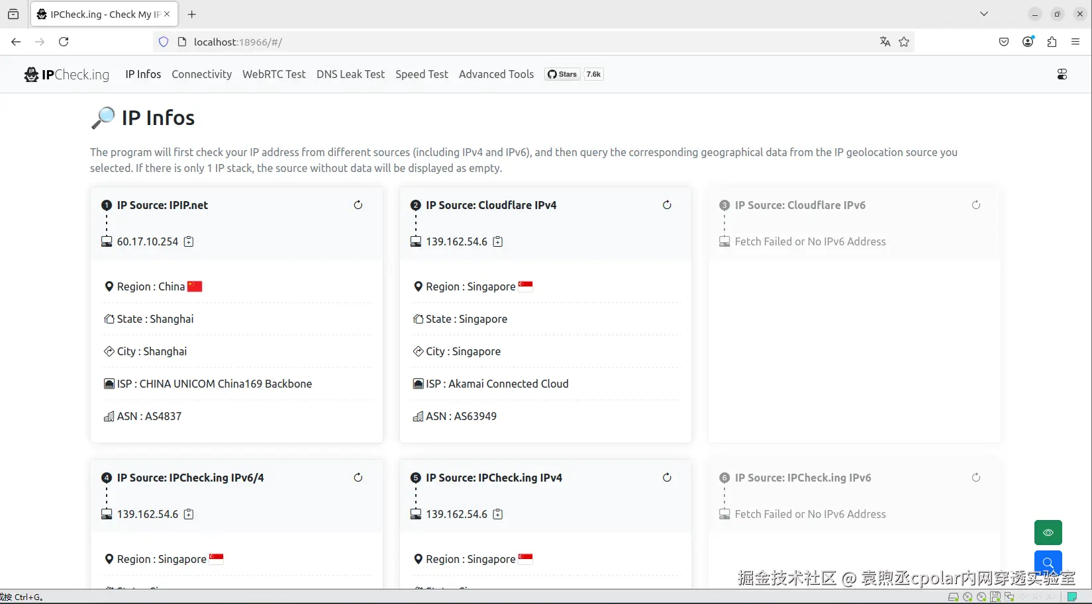Click Cloudflare IPv6 Fetch Failed message

(x=811, y=241)
